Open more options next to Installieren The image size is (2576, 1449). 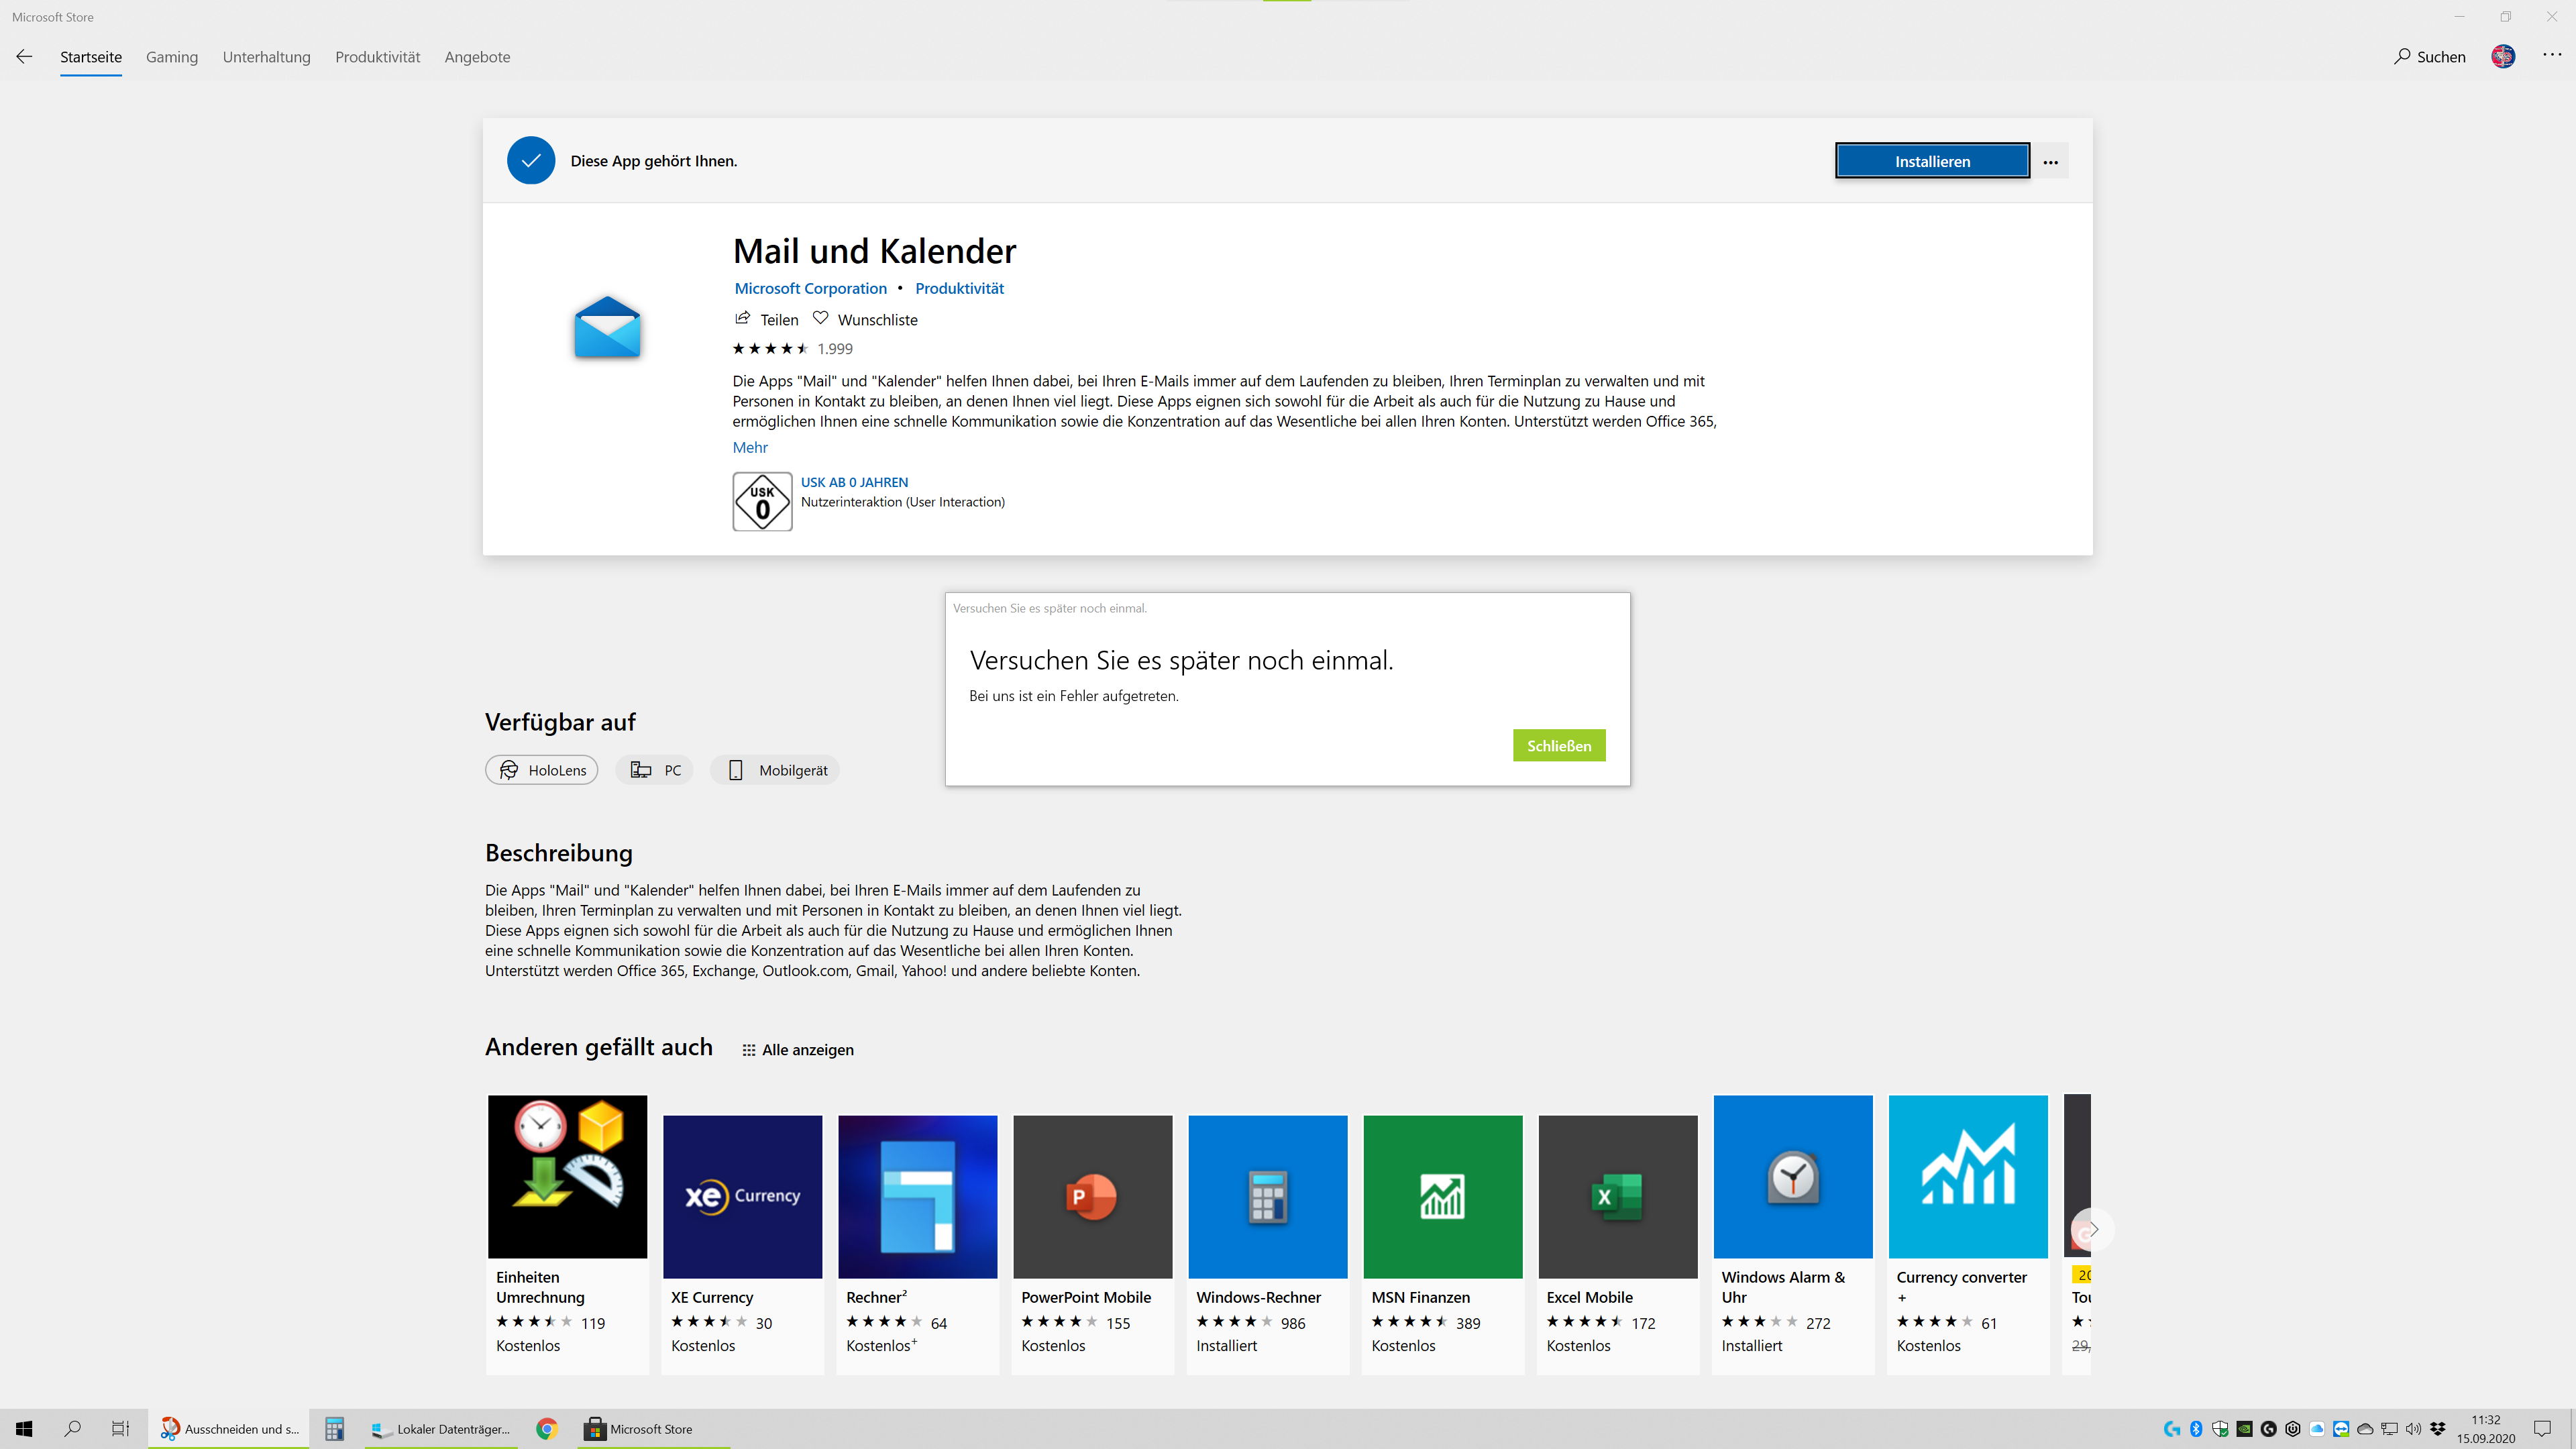point(2050,162)
